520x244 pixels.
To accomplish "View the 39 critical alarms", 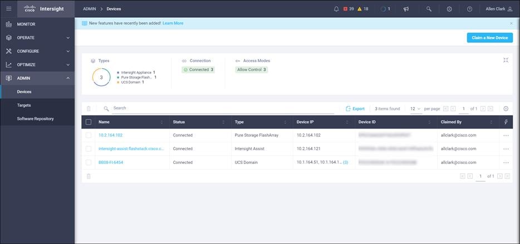I will (x=349, y=9).
